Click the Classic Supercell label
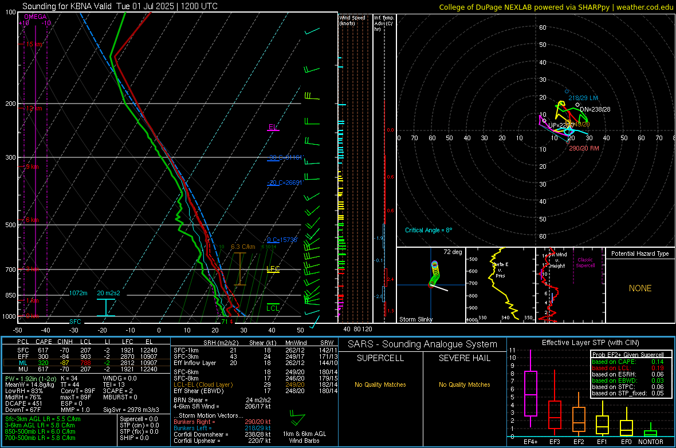Viewport: 676px width, 448px height. click(585, 263)
